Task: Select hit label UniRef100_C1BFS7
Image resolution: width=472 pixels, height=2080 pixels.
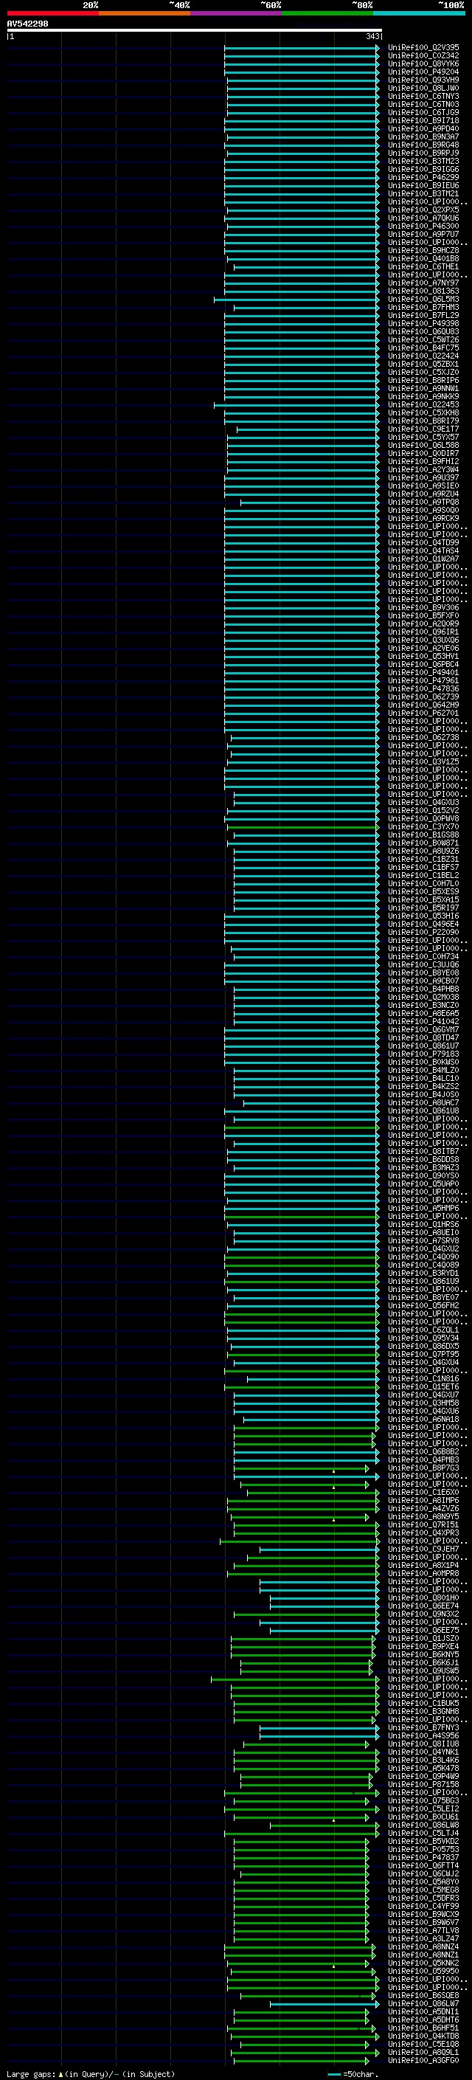Action: click(x=423, y=867)
